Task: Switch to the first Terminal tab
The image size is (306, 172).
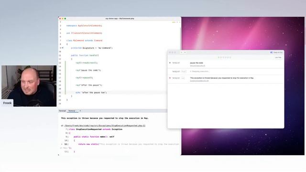Action: pos(62,111)
